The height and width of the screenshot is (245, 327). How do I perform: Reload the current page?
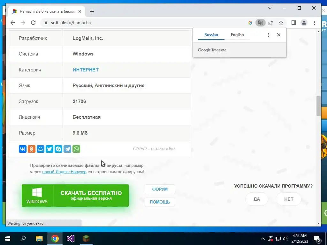[x=33, y=23]
